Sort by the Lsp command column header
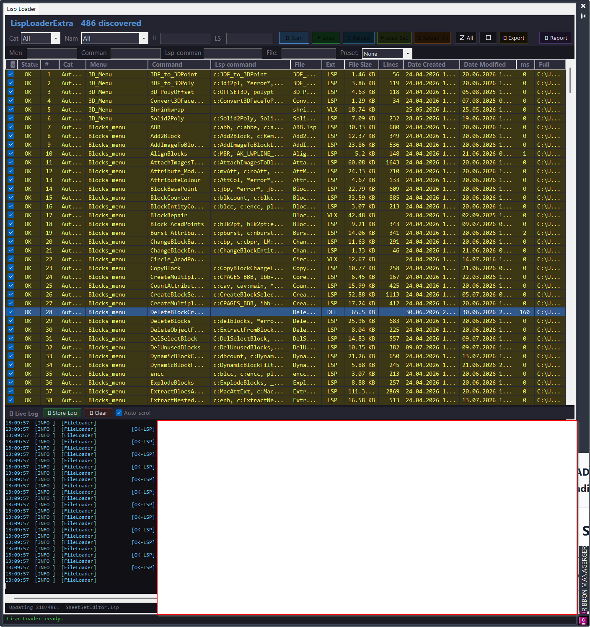The height and width of the screenshot is (627, 590). pos(251,64)
